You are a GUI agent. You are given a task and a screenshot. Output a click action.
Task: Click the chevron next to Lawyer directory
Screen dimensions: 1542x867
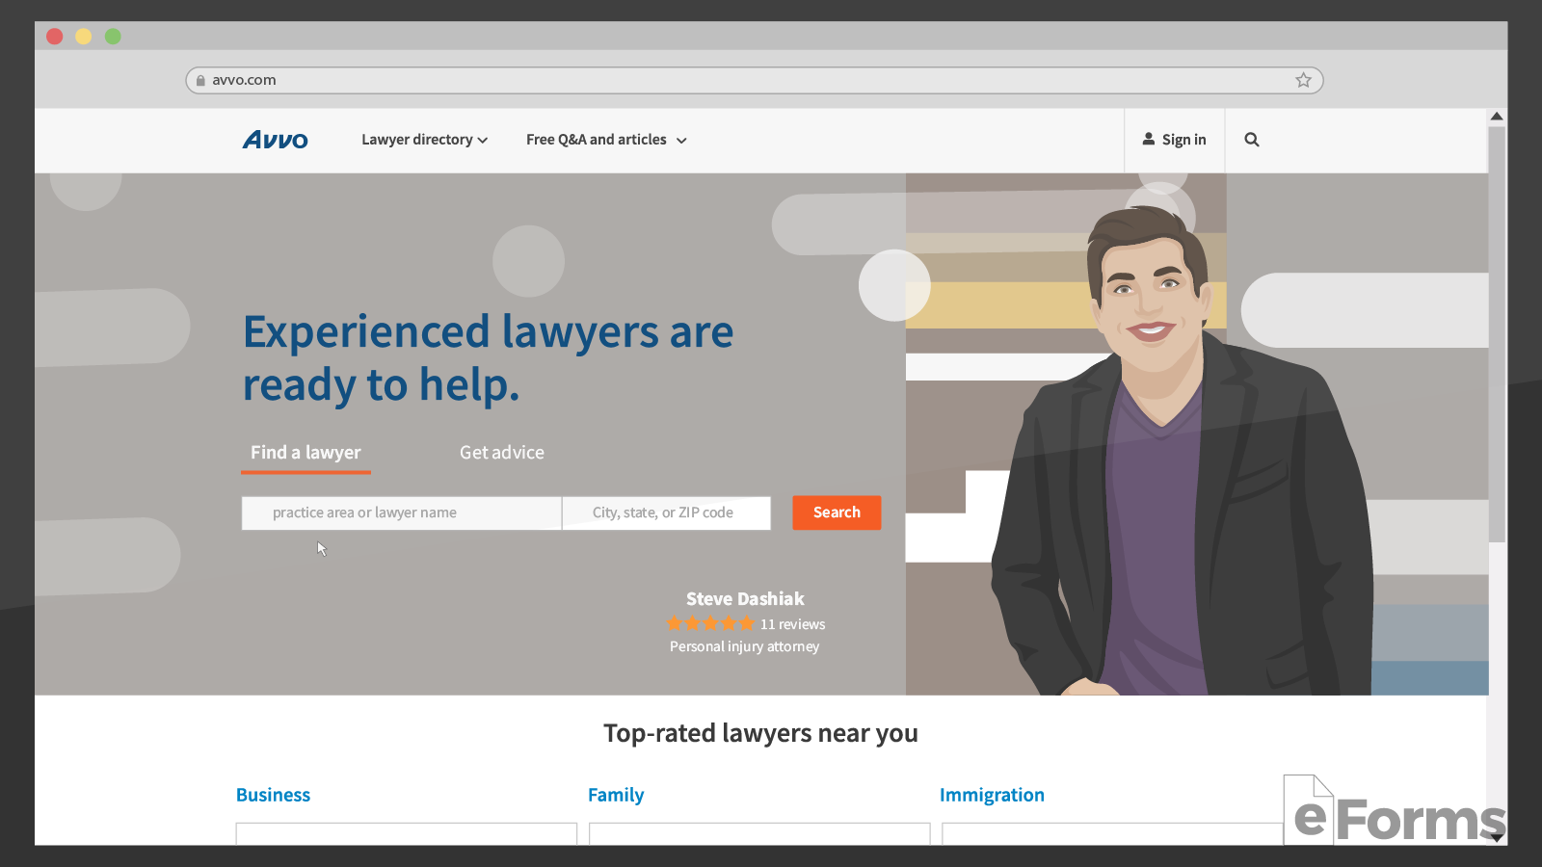[483, 141]
